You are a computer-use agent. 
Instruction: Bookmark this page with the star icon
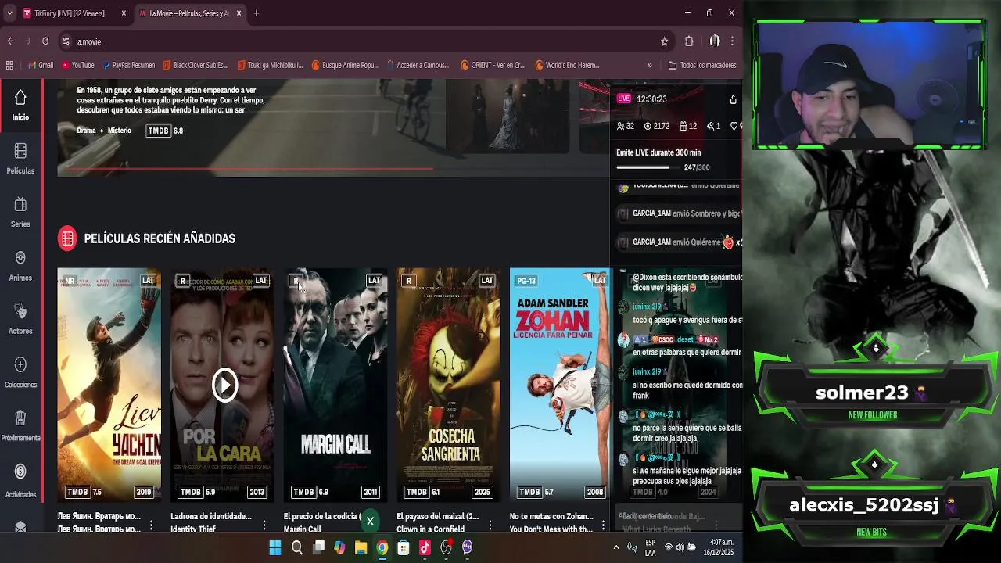tap(664, 41)
